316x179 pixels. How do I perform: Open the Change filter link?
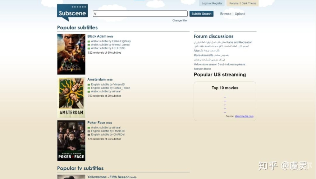coord(180,20)
